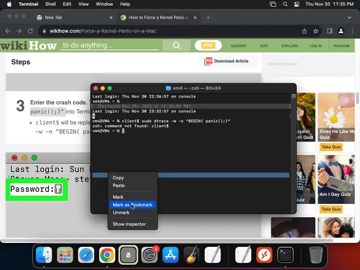
Task: Open the Edit menu in menu bar
Action: pos(67,4)
